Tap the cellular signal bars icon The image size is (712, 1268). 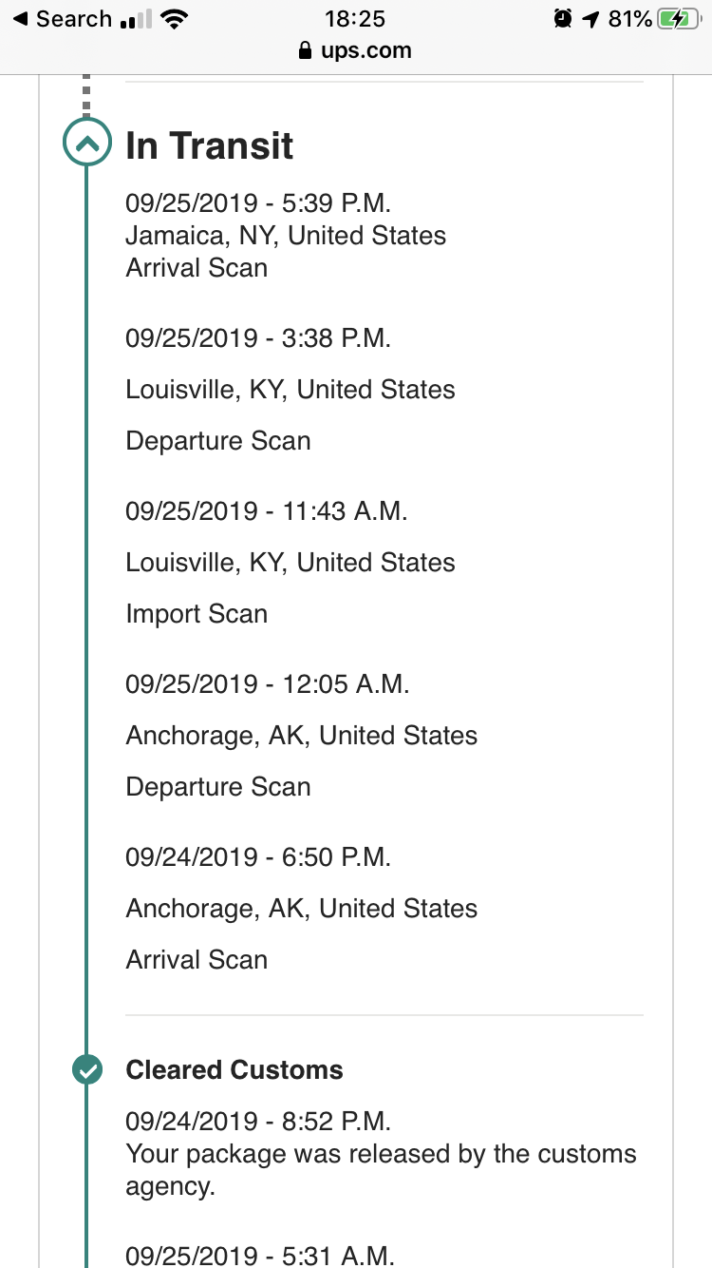136,19
